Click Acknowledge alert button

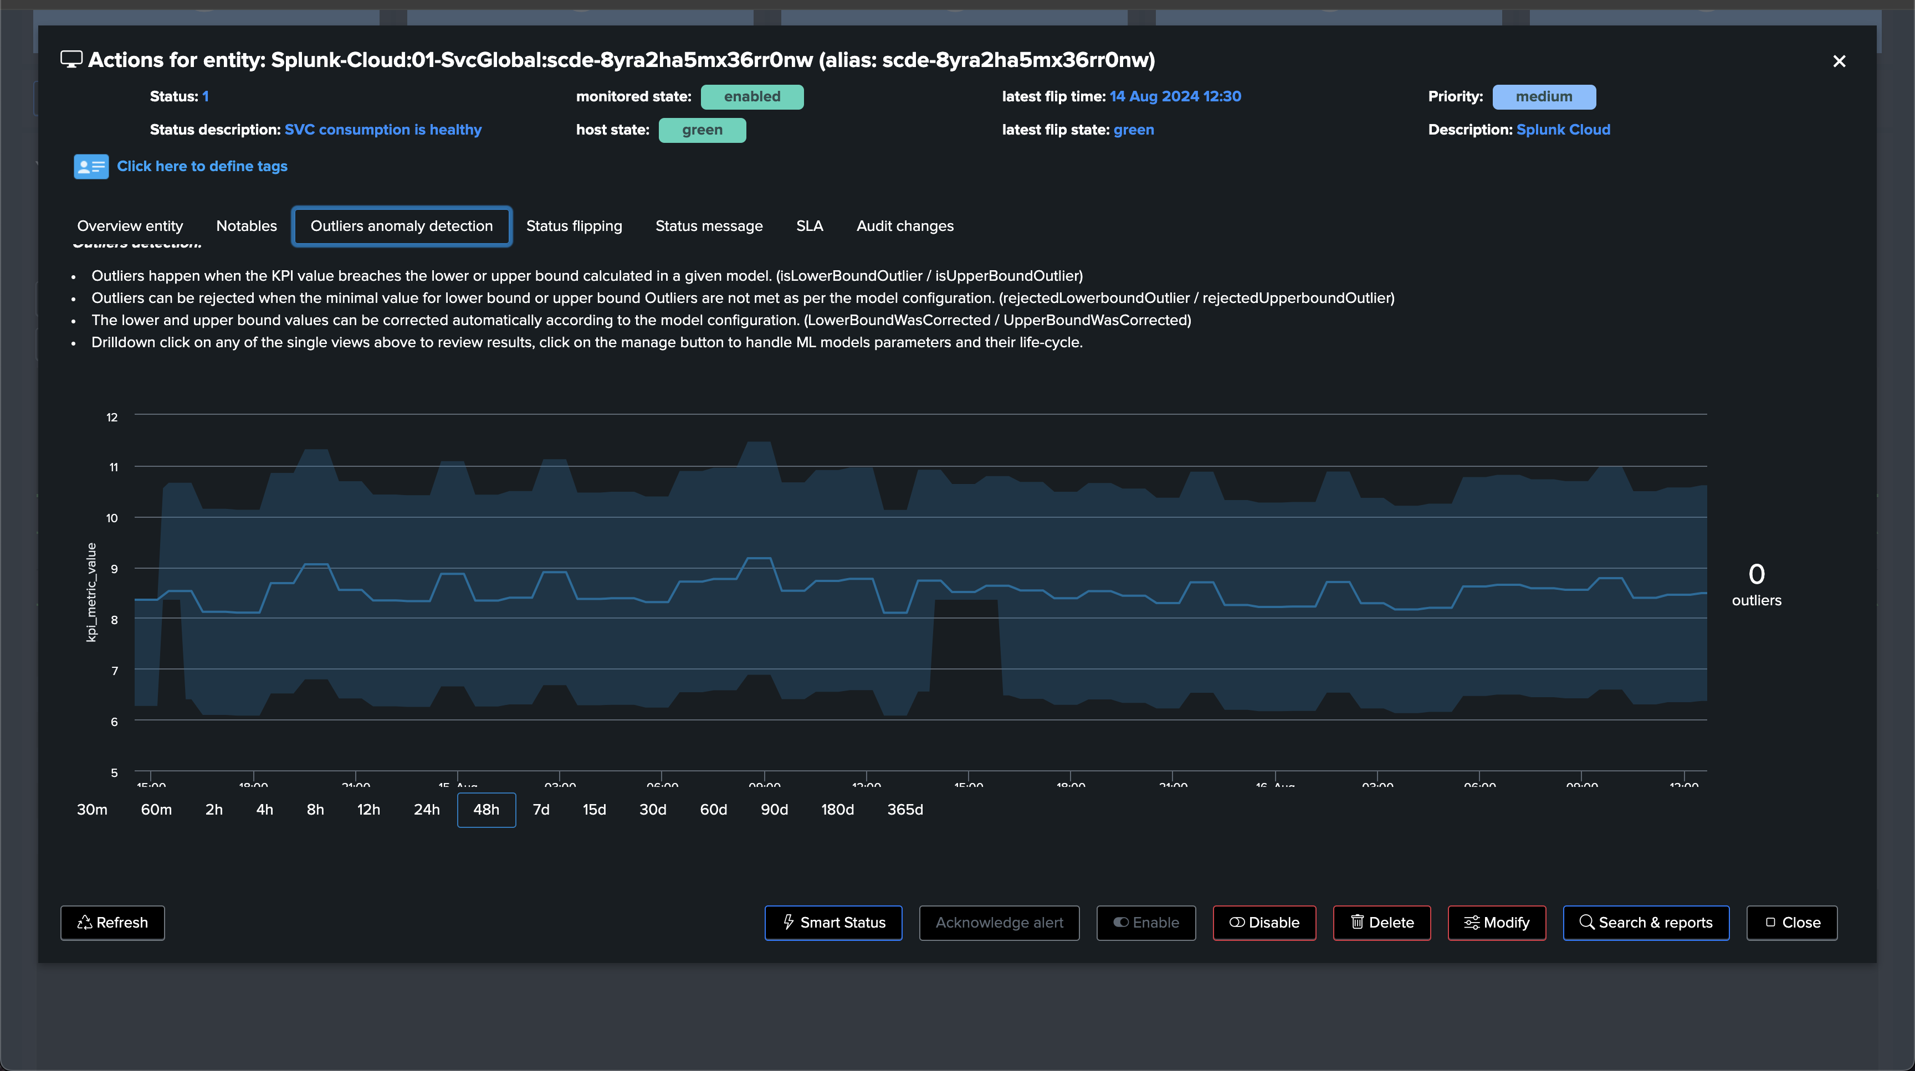tap(999, 923)
